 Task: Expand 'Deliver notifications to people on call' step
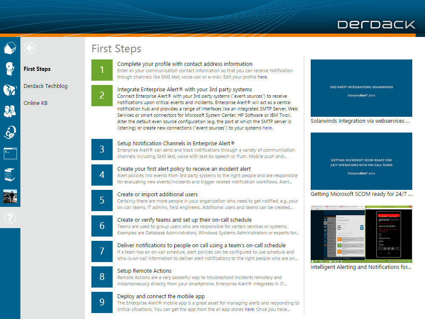coord(201,245)
